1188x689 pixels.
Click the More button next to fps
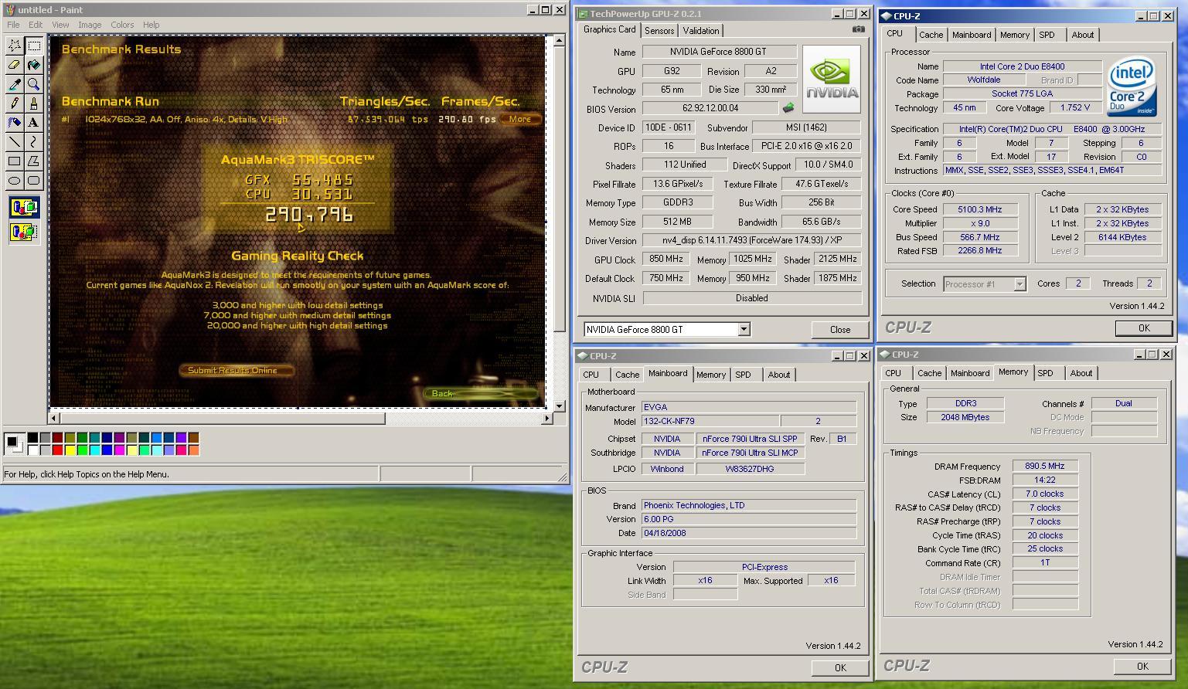click(x=520, y=119)
